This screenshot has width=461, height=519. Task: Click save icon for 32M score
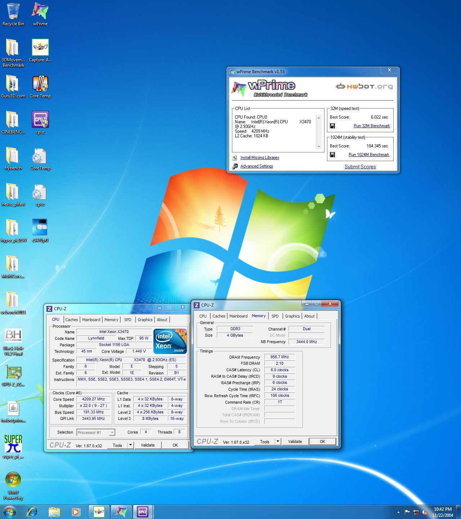[x=332, y=126]
